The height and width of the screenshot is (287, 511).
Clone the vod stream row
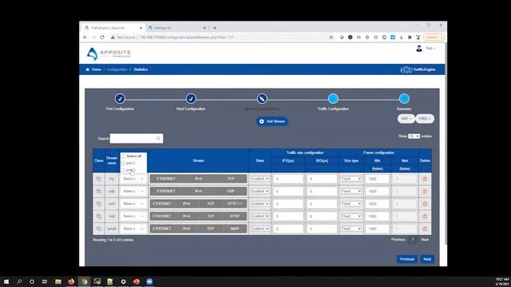point(99,216)
